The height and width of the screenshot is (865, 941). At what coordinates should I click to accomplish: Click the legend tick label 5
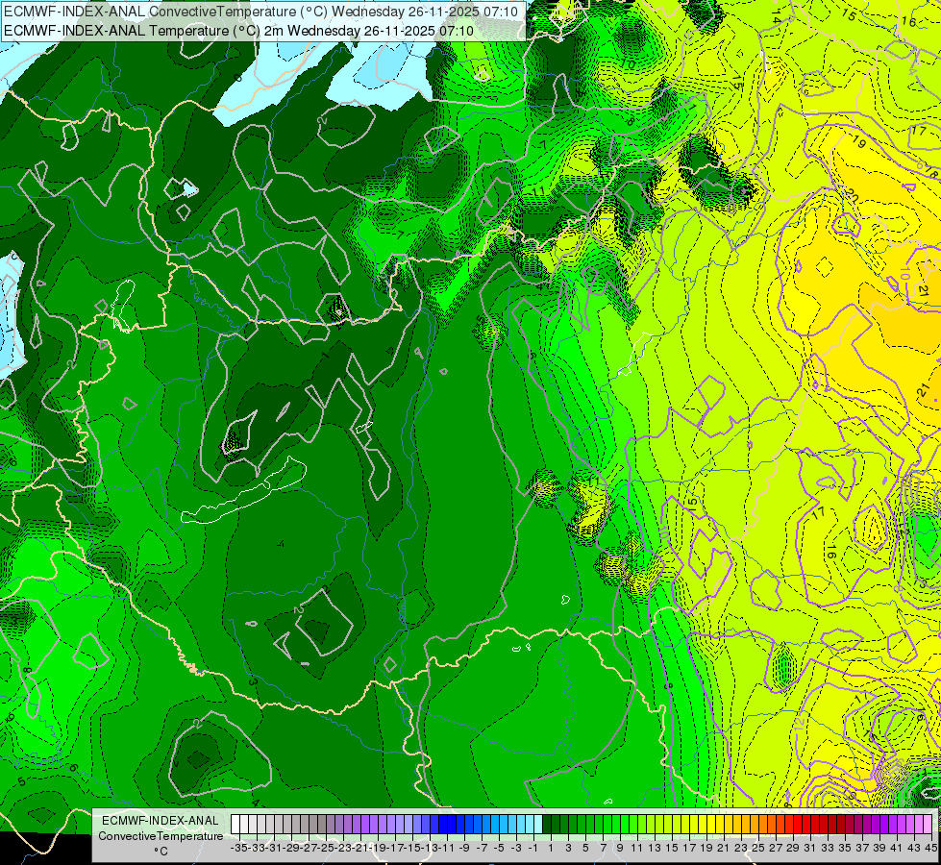(585, 848)
